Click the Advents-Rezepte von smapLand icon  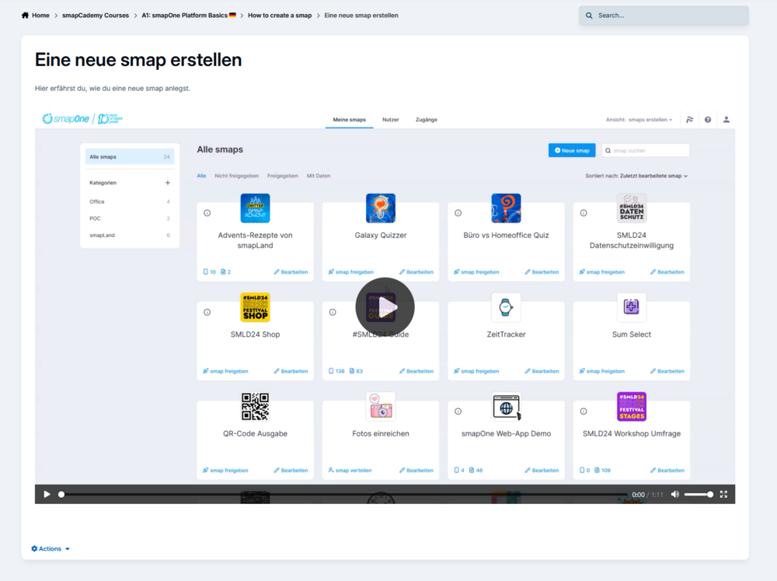click(255, 208)
